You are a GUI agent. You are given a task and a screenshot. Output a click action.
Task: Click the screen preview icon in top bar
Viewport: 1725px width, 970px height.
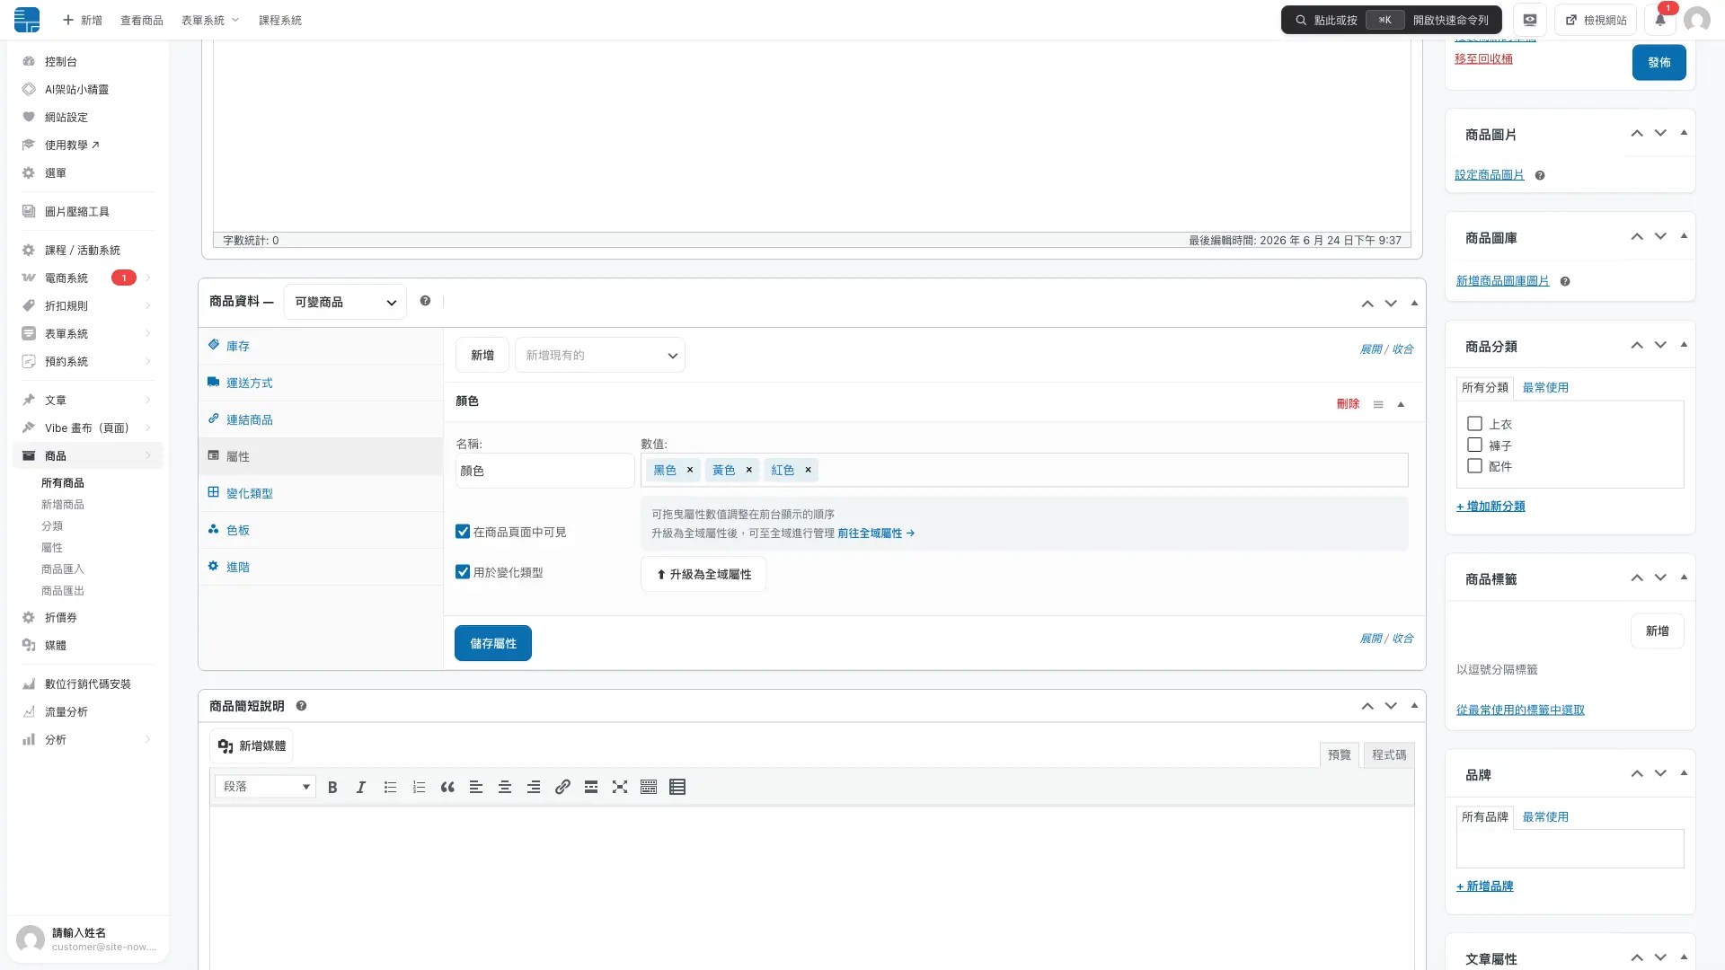[1530, 20]
